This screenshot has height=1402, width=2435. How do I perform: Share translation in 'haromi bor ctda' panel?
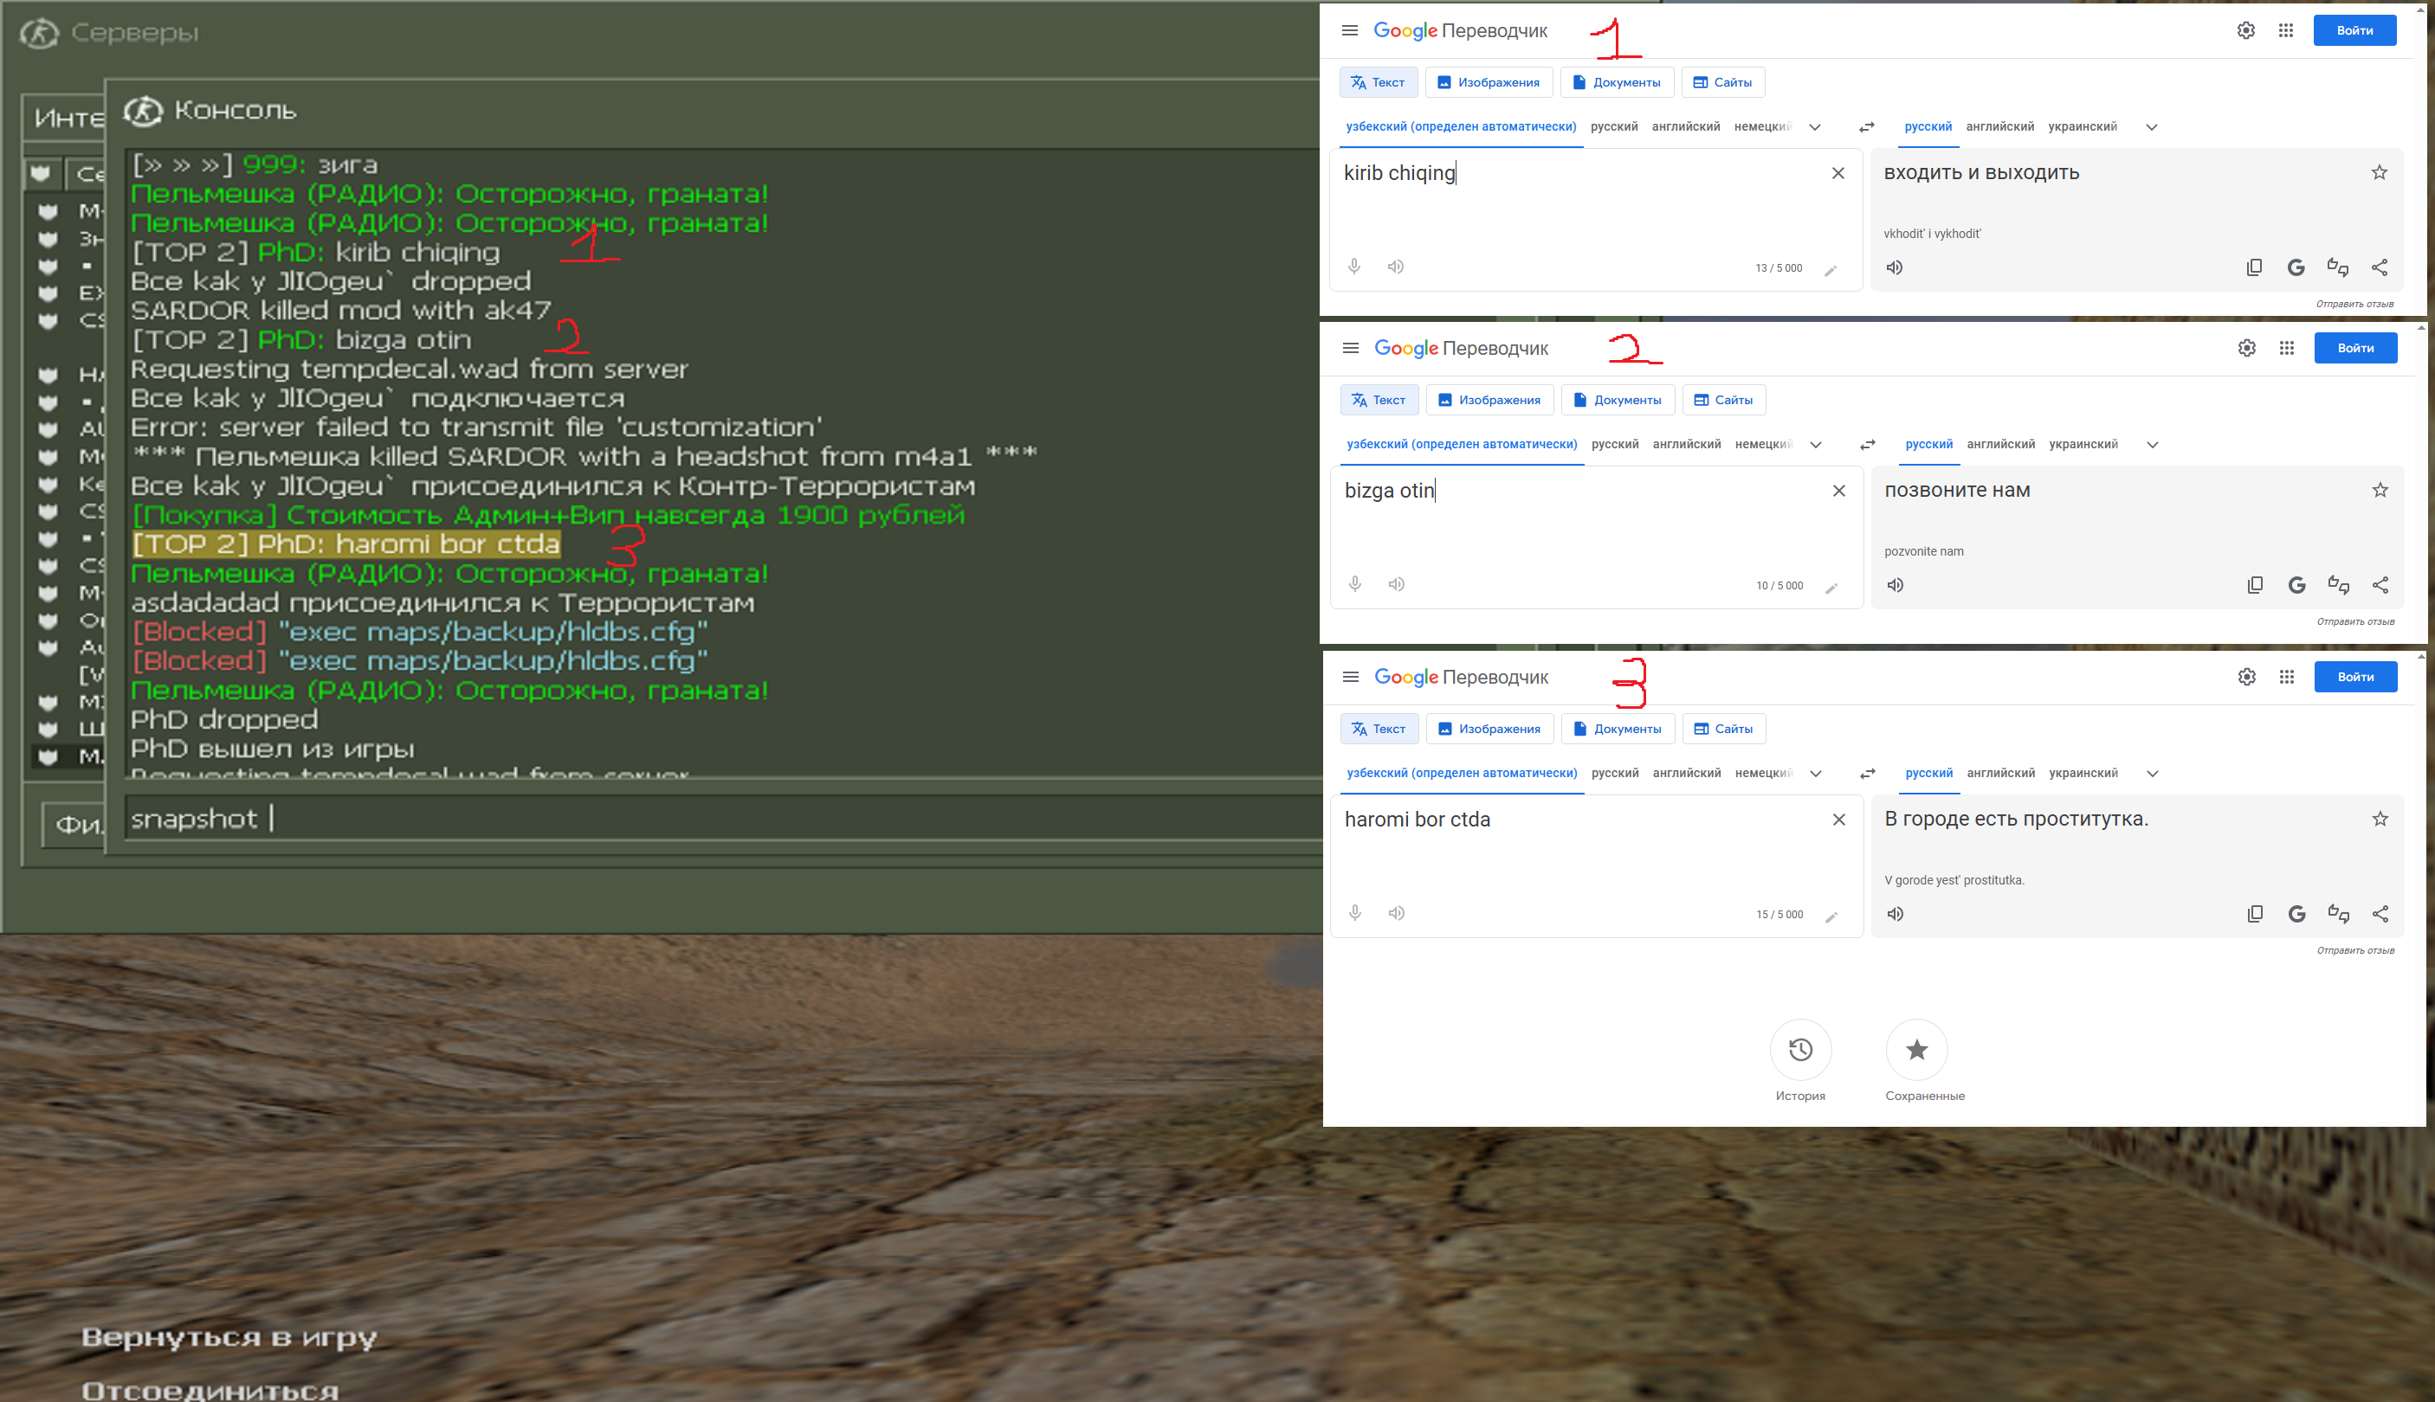tap(2380, 914)
